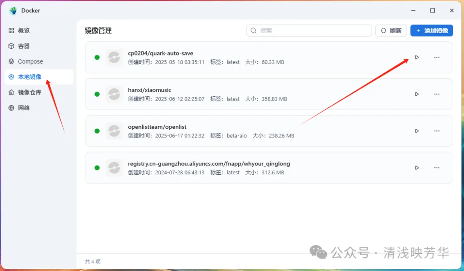Select image name cp0204/quark-auto-save

pos(160,53)
